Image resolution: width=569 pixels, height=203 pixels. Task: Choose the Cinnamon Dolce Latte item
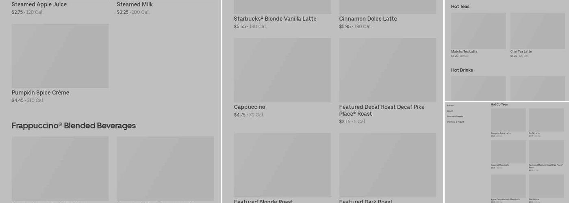[x=368, y=19]
